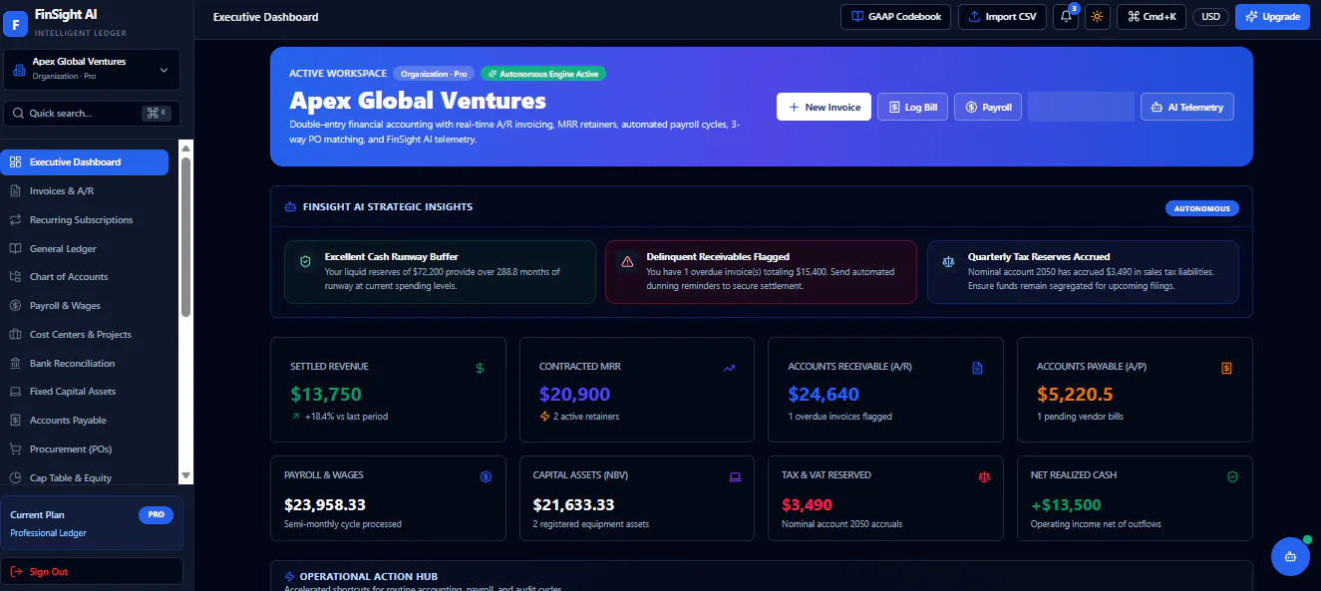Click the AUTONOMOUS badge in Strategic Insights
Screen dimensions: 1321x591
[x=1202, y=208]
